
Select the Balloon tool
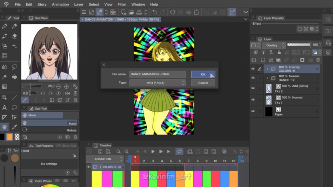pyautogui.click(x=14, y=107)
